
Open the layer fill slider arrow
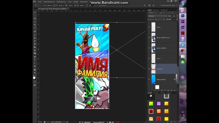177,19
